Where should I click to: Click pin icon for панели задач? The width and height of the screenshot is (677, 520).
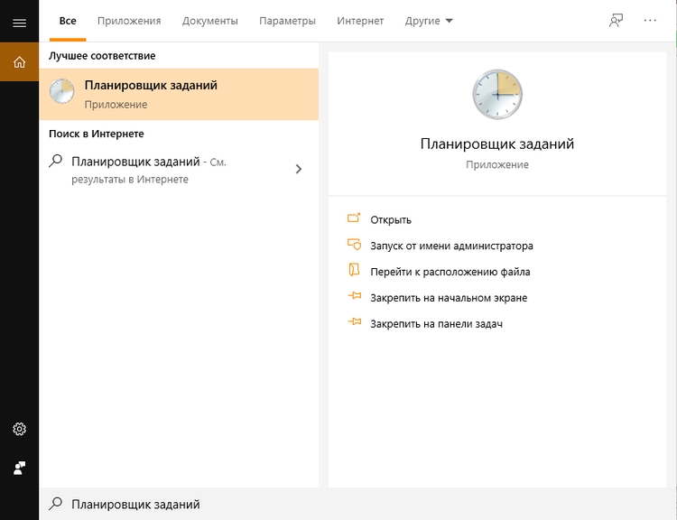[x=355, y=321]
